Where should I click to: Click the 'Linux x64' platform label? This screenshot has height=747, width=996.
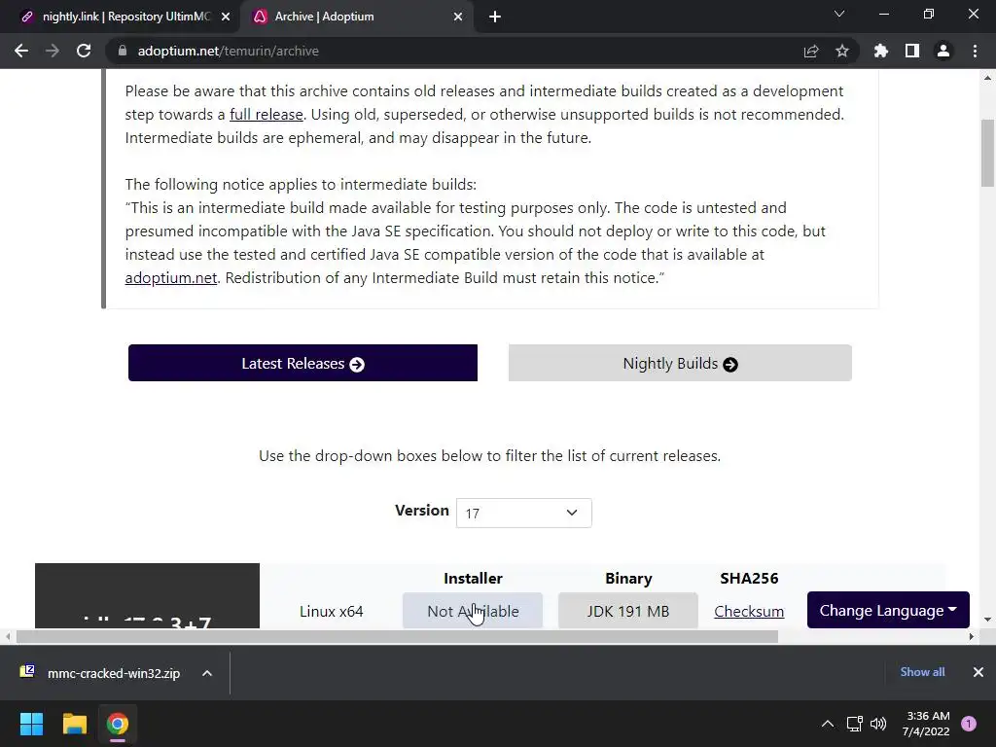[331, 611]
